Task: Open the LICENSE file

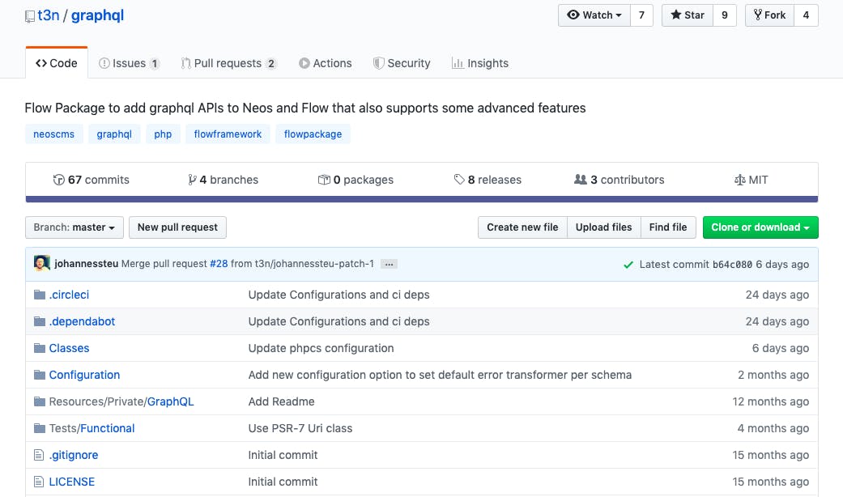Action: coord(71,482)
